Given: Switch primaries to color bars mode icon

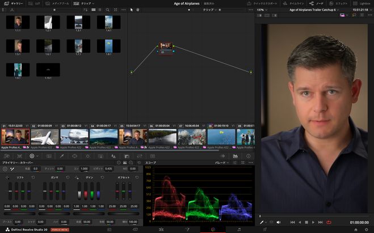Looking at the screenshot, I should 125,163.
